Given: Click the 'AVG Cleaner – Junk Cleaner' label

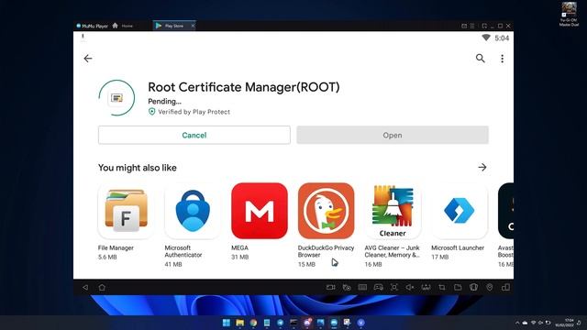Looking at the screenshot, I should [x=392, y=251].
